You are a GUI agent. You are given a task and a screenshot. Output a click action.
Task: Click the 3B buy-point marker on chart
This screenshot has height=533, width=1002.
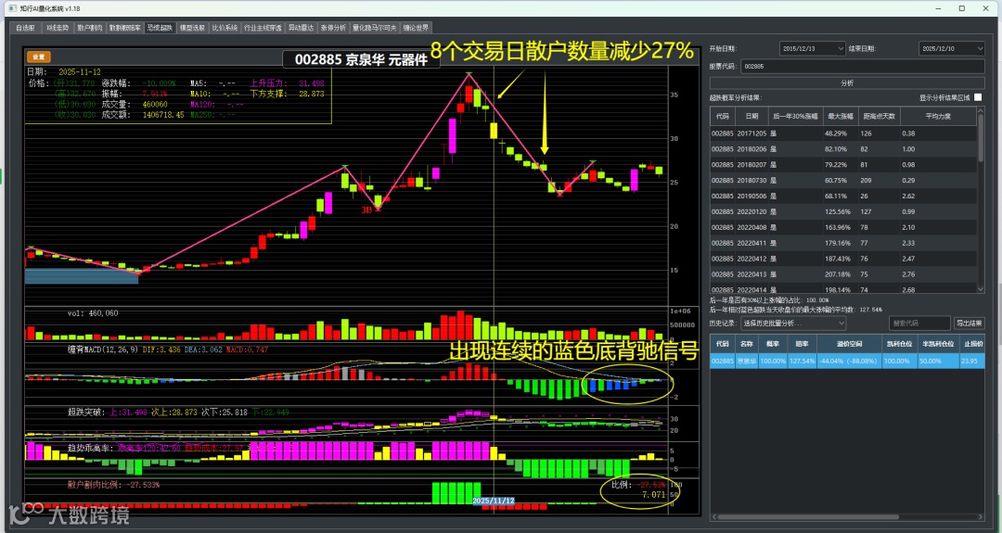click(x=366, y=210)
